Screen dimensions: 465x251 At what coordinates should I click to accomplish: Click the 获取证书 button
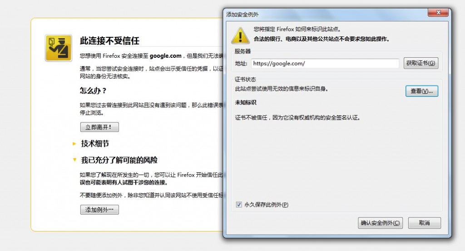click(x=420, y=63)
